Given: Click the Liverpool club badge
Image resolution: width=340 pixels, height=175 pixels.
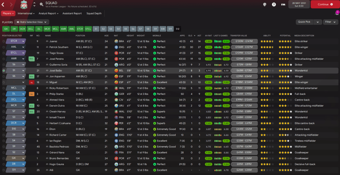Looking at the screenshot, I should (x=24, y=5).
